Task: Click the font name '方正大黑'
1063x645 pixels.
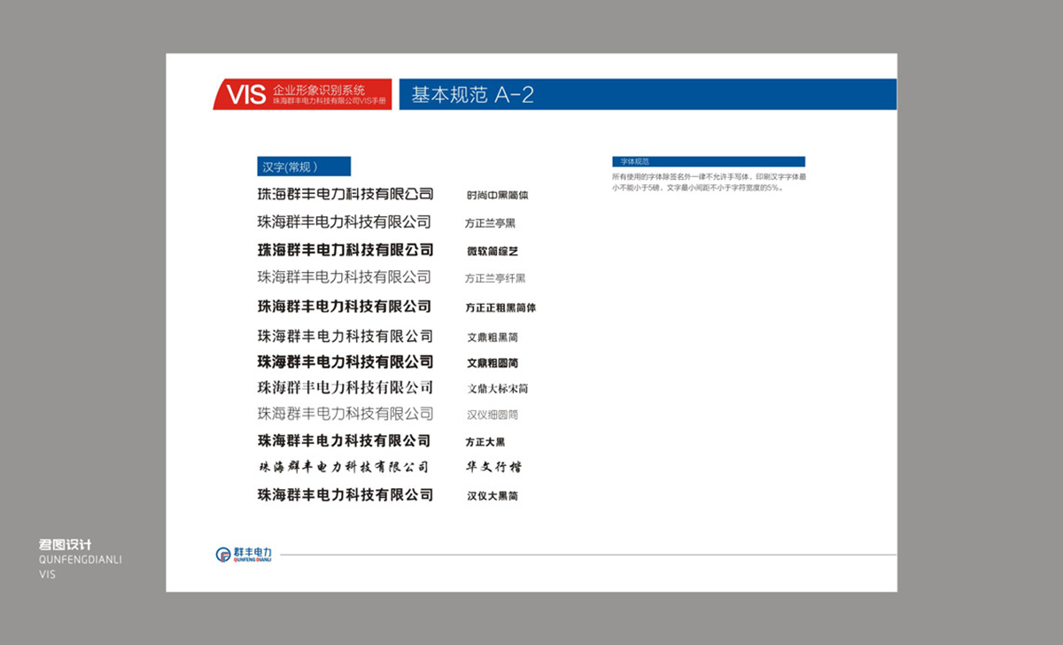Action: (x=485, y=442)
